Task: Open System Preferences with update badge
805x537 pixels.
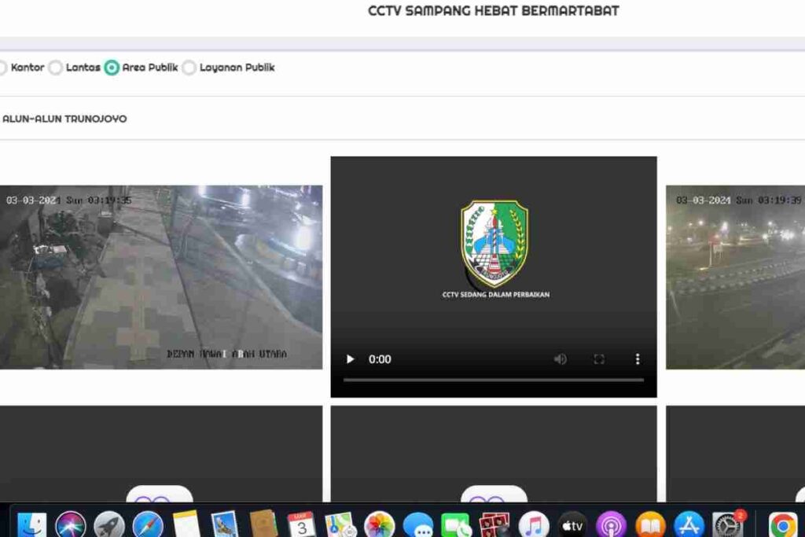Action: tap(728, 524)
